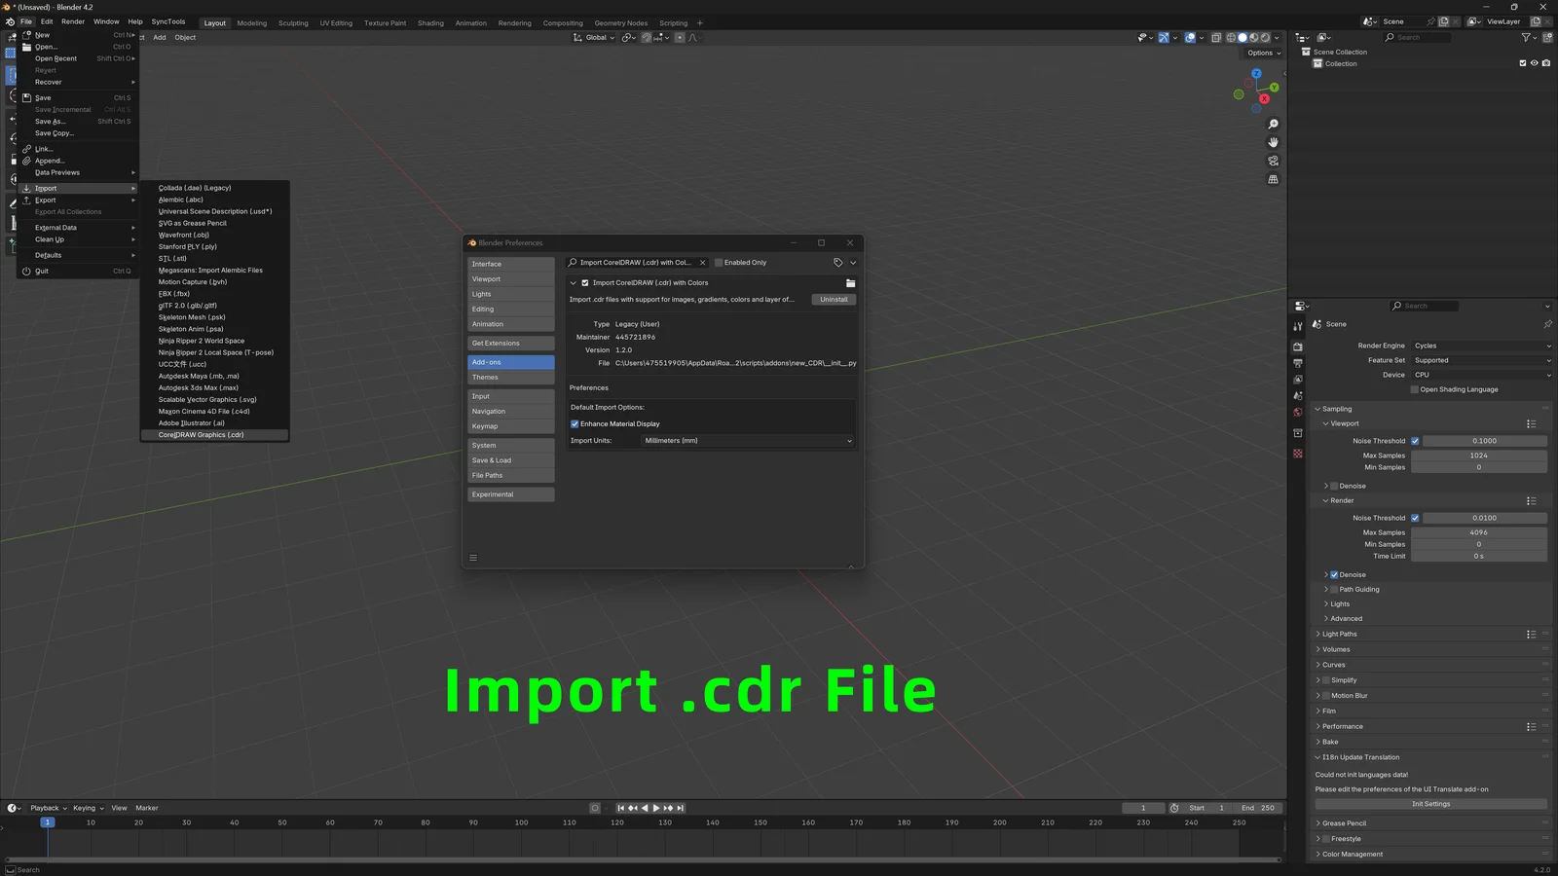The width and height of the screenshot is (1558, 876).
Task: Open the Blender preferences hamburger menu icon
Action: pos(473,558)
